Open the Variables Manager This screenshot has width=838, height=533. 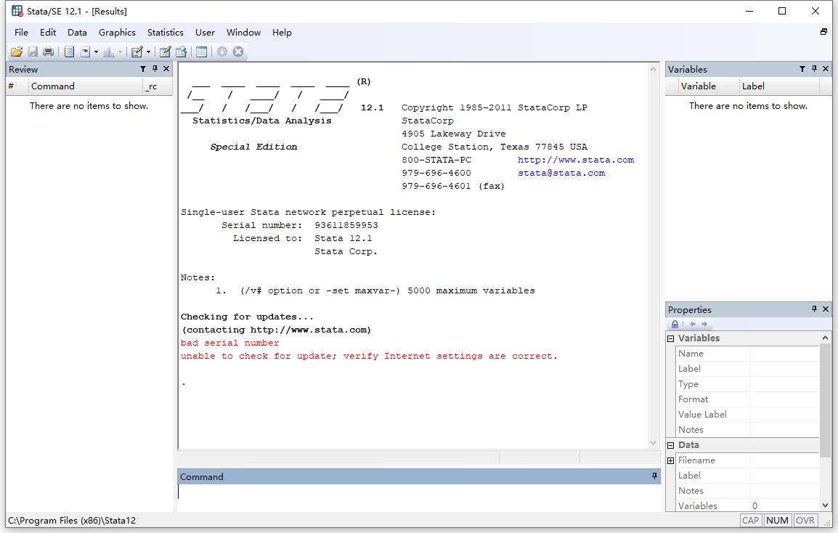coord(201,52)
